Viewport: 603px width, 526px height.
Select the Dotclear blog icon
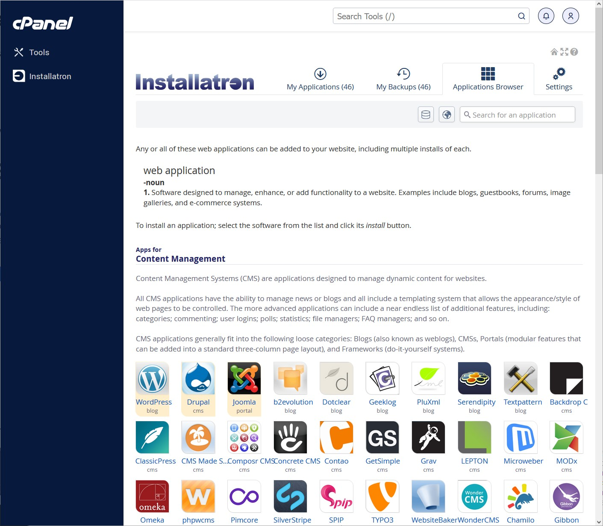337,378
